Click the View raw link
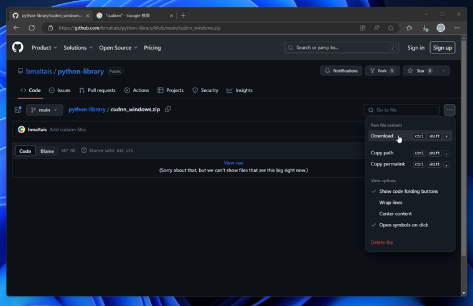The width and height of the screenshot is (473, 306). point(233,163)
